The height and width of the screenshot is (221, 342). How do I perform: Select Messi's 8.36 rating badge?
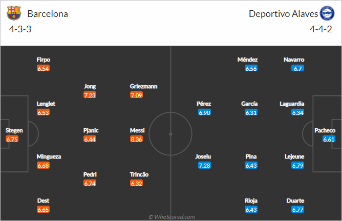tap(137, 139)
